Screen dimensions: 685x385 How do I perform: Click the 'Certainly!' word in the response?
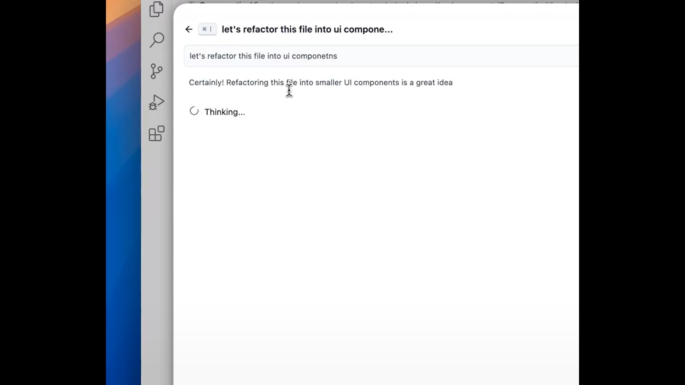coord(206,82)
